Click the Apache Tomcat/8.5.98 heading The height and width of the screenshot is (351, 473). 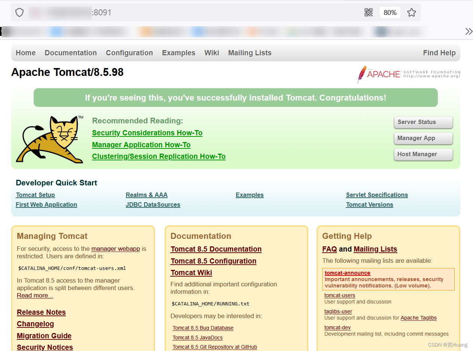click(67, 72)
